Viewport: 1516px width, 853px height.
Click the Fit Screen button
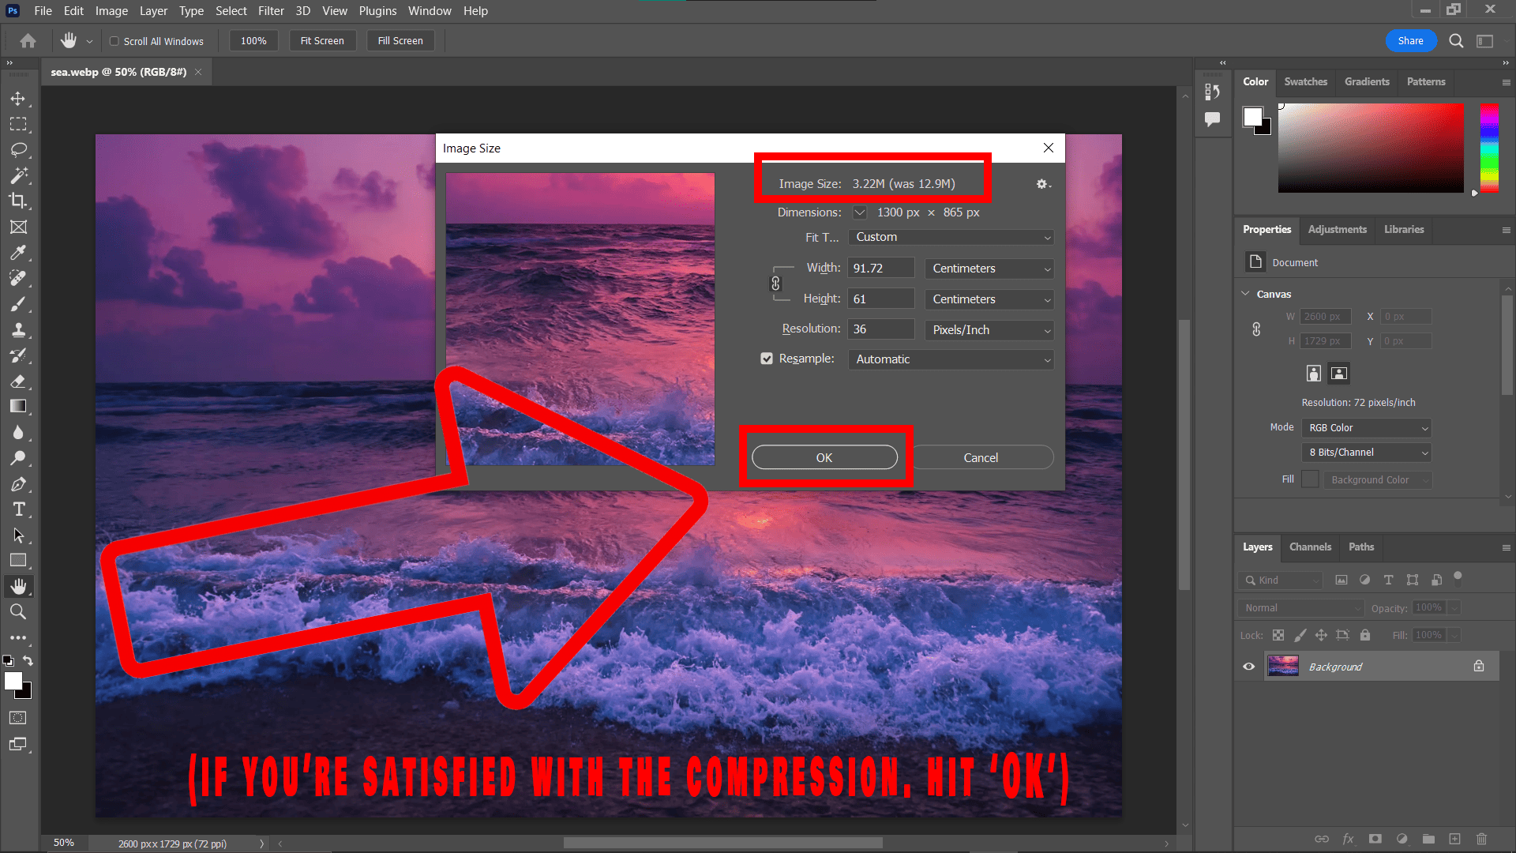coord(322,40)
